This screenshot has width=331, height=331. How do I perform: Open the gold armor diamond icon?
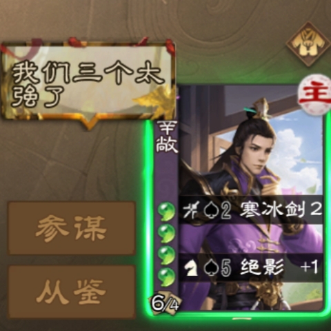point(308,44)
